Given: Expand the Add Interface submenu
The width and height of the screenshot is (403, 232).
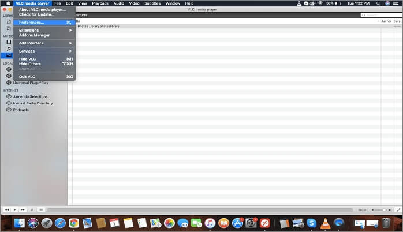Looking at the screenshot, I should (x=31, y=43).
